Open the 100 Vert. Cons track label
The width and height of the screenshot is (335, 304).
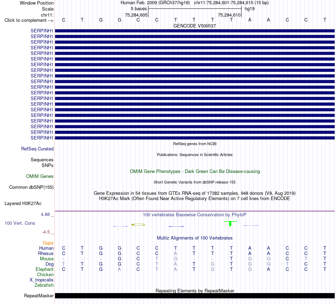(20, 223)
